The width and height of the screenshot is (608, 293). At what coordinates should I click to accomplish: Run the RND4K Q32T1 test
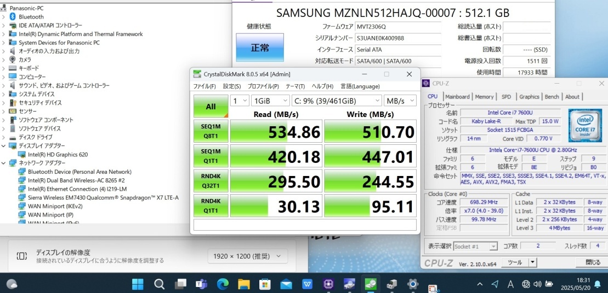(211, 180)
